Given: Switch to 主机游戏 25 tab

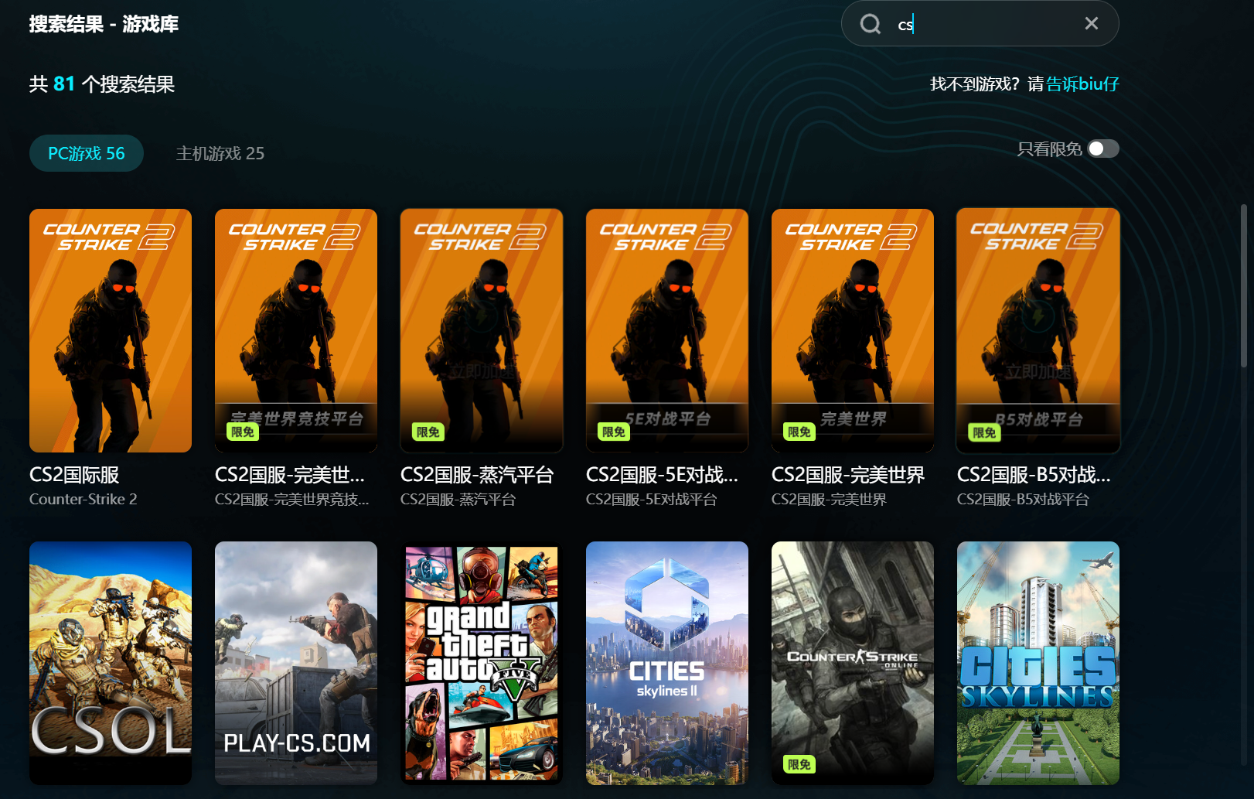Looking at the screenshot, I should point(220,153).
